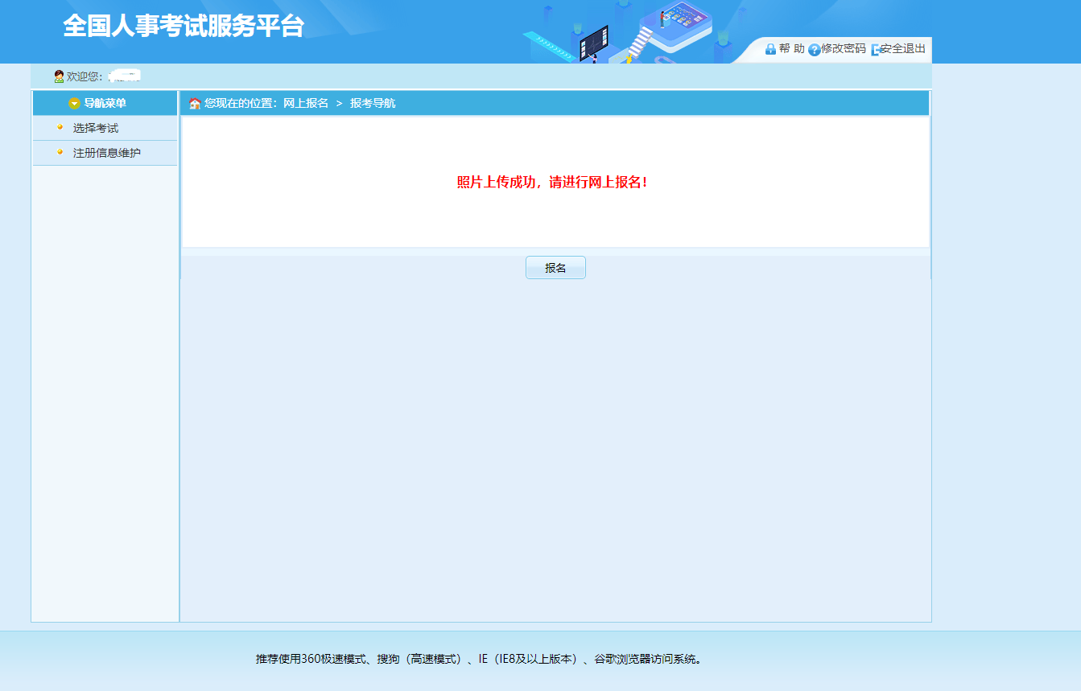
Task: Click the 修改密码 link text
Action: (x=844, y=49)
